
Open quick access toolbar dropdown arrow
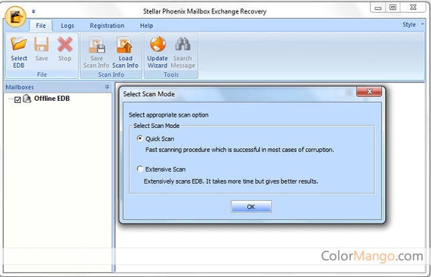pos(33,11)
